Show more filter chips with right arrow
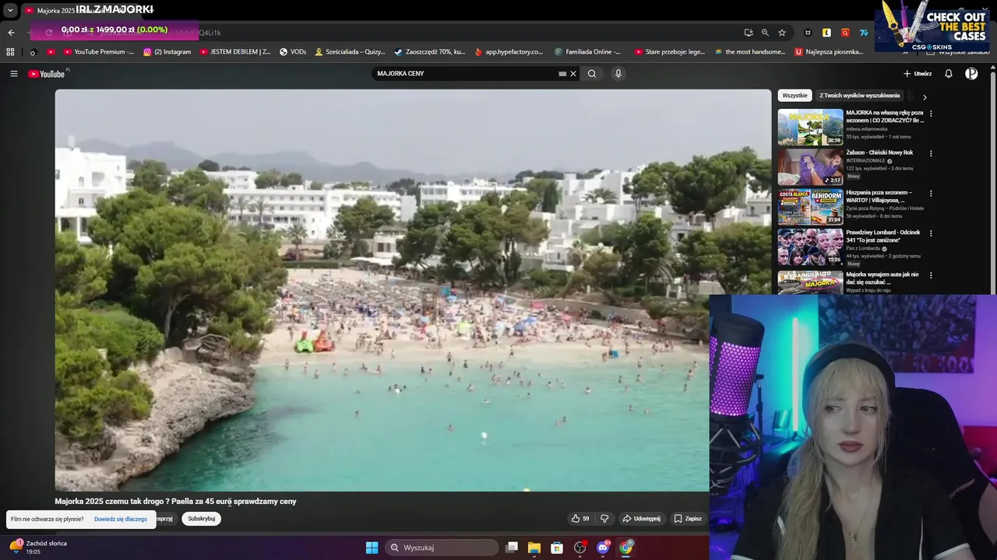 coord(925,97)
